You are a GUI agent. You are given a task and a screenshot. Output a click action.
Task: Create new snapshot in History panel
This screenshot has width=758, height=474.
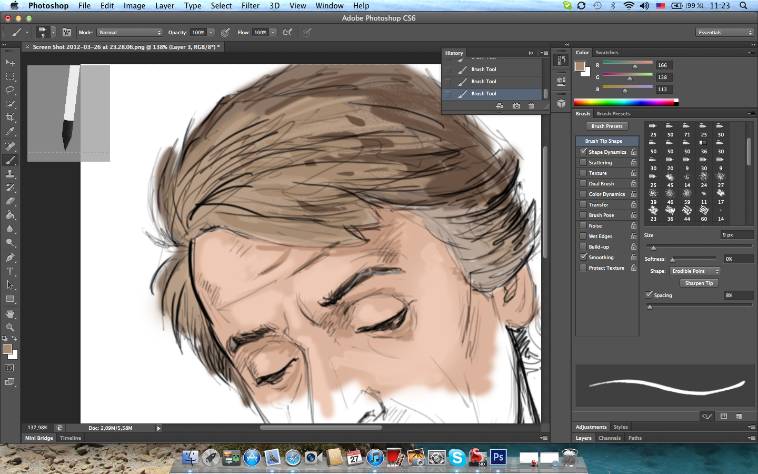tap(516, 106)
